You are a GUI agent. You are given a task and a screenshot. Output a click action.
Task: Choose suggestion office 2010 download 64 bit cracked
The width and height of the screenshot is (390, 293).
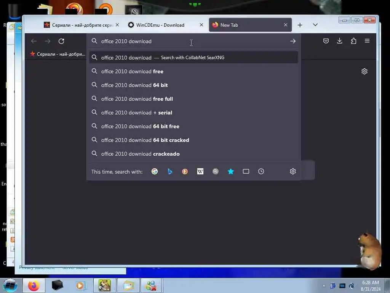click(x=193, y=140)
